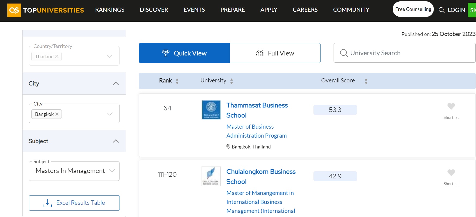Click the Chulalongkorn overall score 42.9
Viewport: 476px width, 217px height.
335,176
